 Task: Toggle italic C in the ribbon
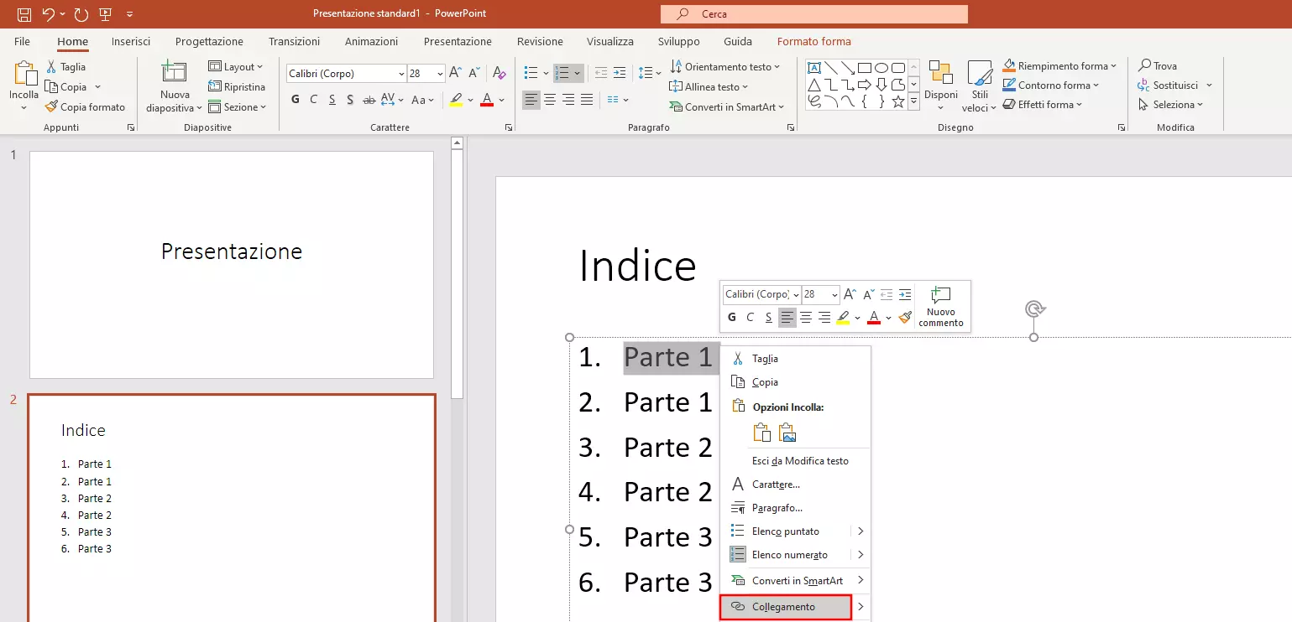click(314, 100)
